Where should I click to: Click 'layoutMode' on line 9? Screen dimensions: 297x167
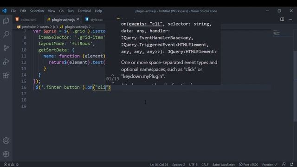pos(51,44)
